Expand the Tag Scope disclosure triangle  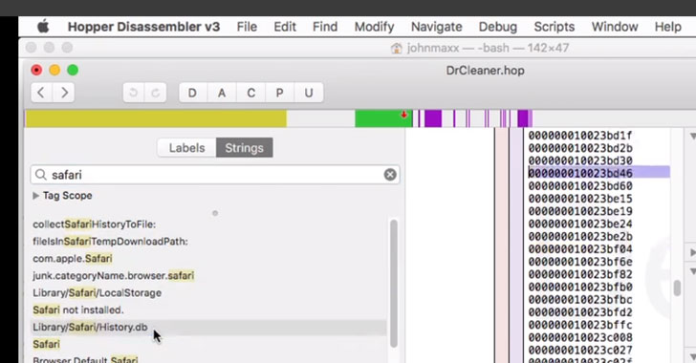(x=36, y=196)
